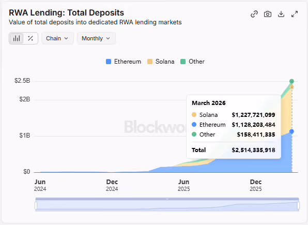
Task: Grab the right range slider handle
Action: pos(299,205)
